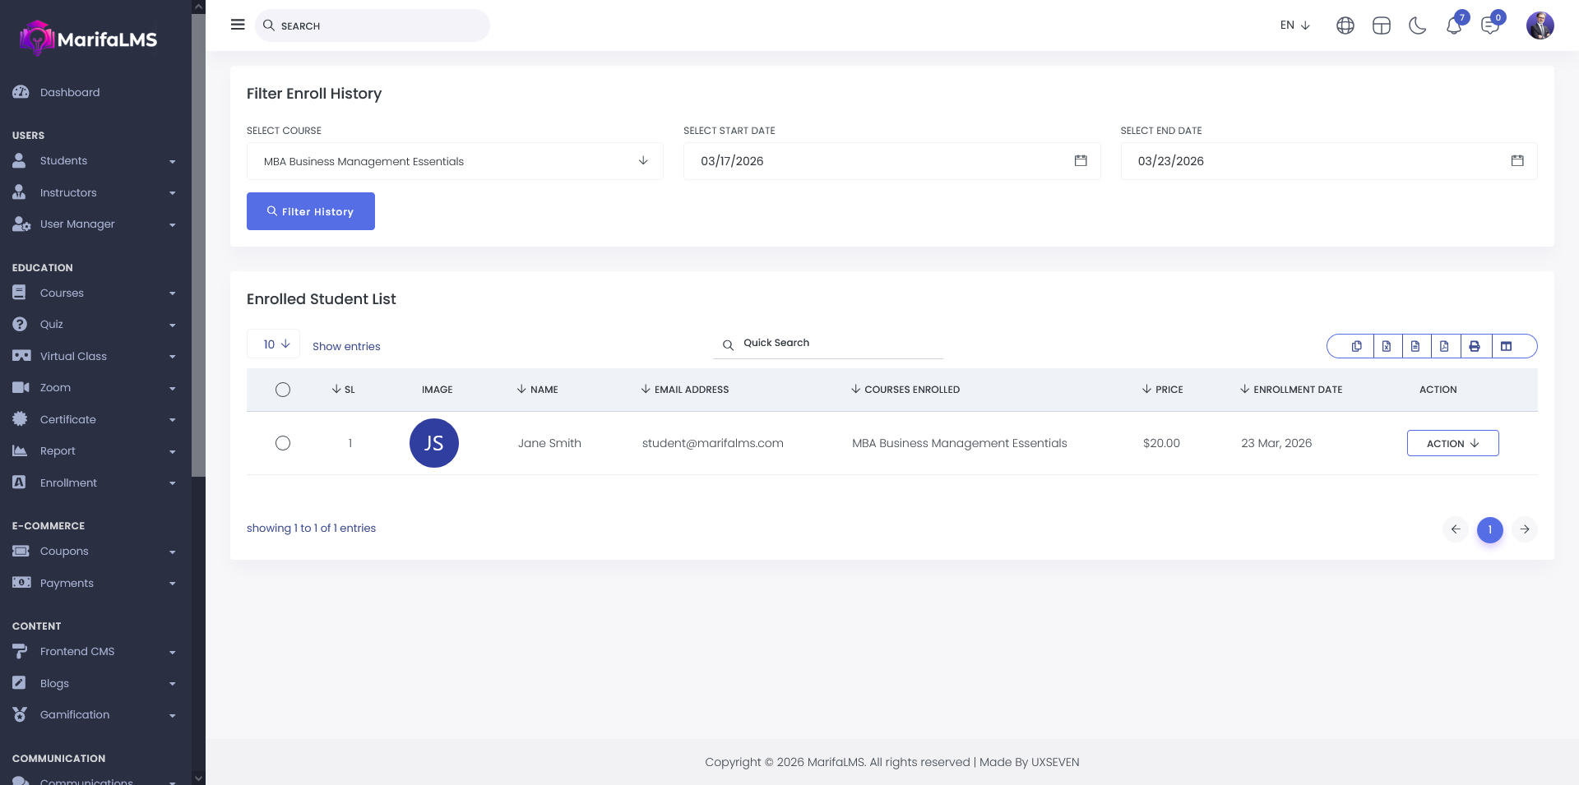Open the ACTION dropdown for Jane Smith
1579x785 pixels.
tap(1452, 443)
